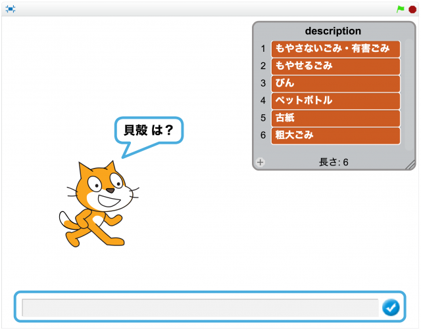Screen dimensions: 421x330
Task: Select list item 粗大ごみ
Action: pos(335,136)
